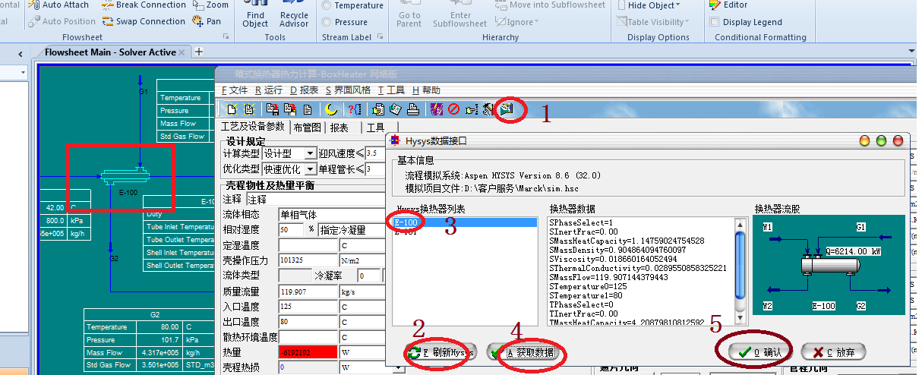Click the printer toolbar icon
The image size is (922, 375).
tap(412, 109)
